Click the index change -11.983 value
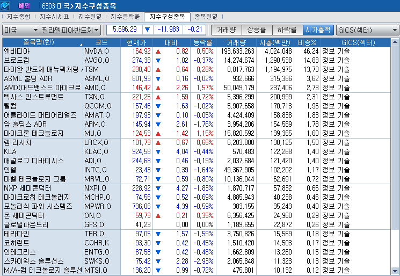The height and width of the screenshot is (276, 400). coord(168,30)
